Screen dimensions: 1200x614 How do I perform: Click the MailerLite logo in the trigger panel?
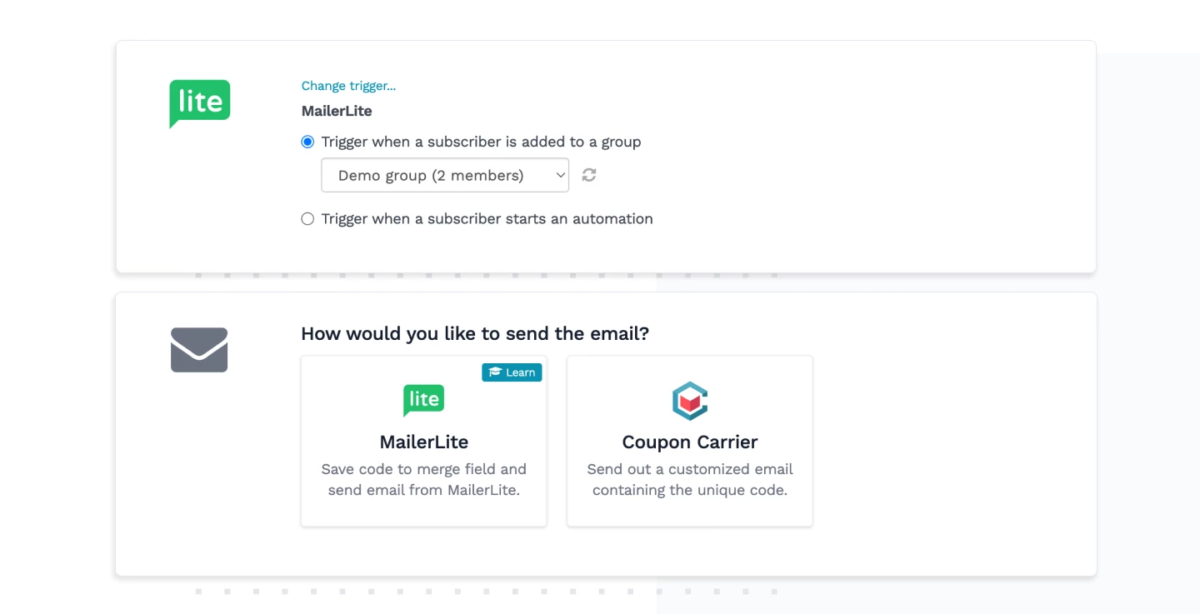coord(200,103)
